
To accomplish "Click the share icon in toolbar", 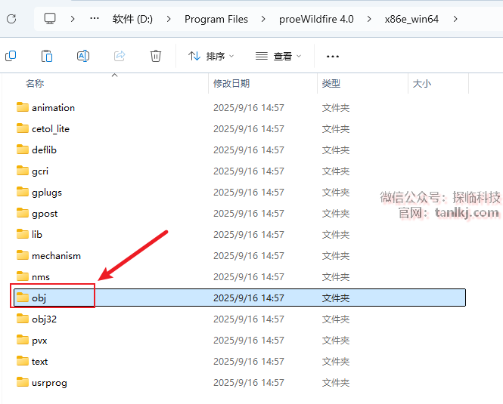I will pos(120,56).
